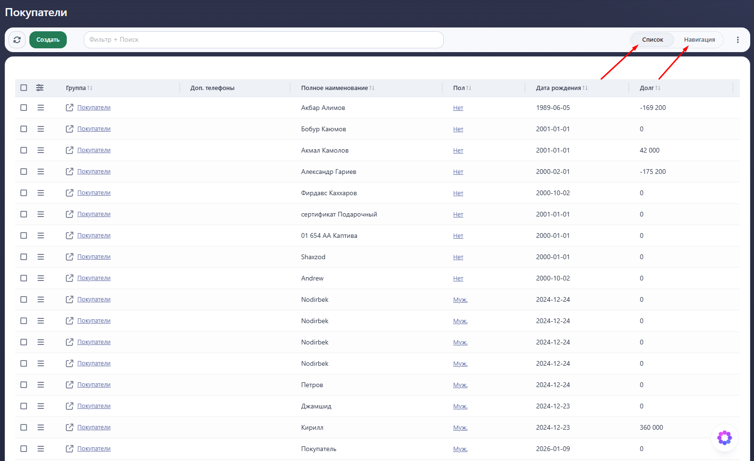Open the purple assistant chat bubble
The height and width of the screenshot is (461, 754).
coord(725,437)
